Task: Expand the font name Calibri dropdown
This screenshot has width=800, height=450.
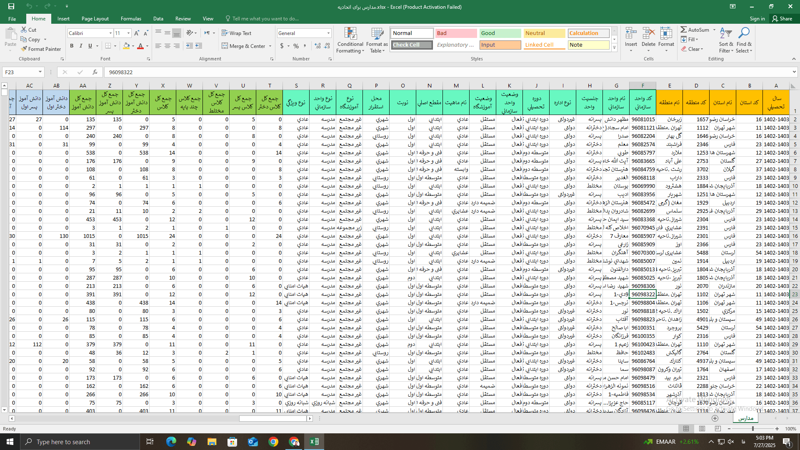Action: pos(110,33)
